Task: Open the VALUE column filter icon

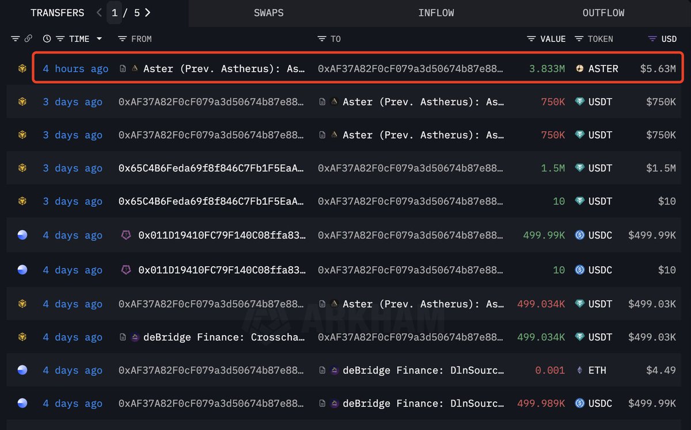Action: tap(531, 39)
